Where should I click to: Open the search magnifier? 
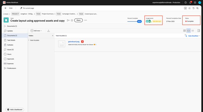(197, 8)
